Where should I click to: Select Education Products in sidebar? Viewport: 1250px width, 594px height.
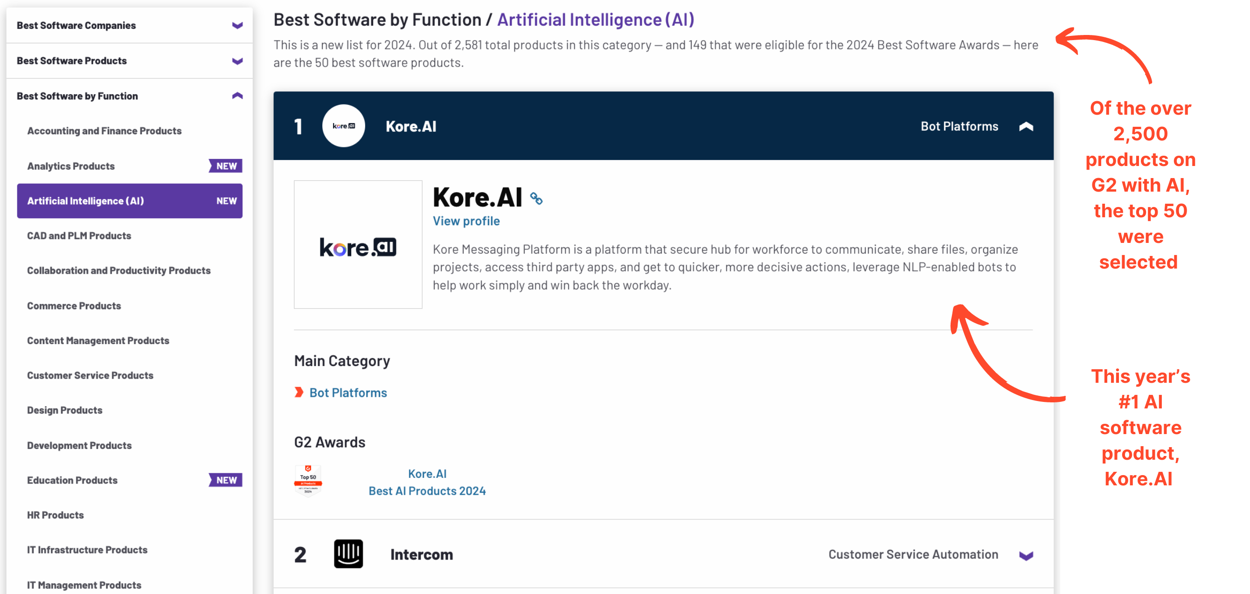pyautogui.click(x=72, y=480)
